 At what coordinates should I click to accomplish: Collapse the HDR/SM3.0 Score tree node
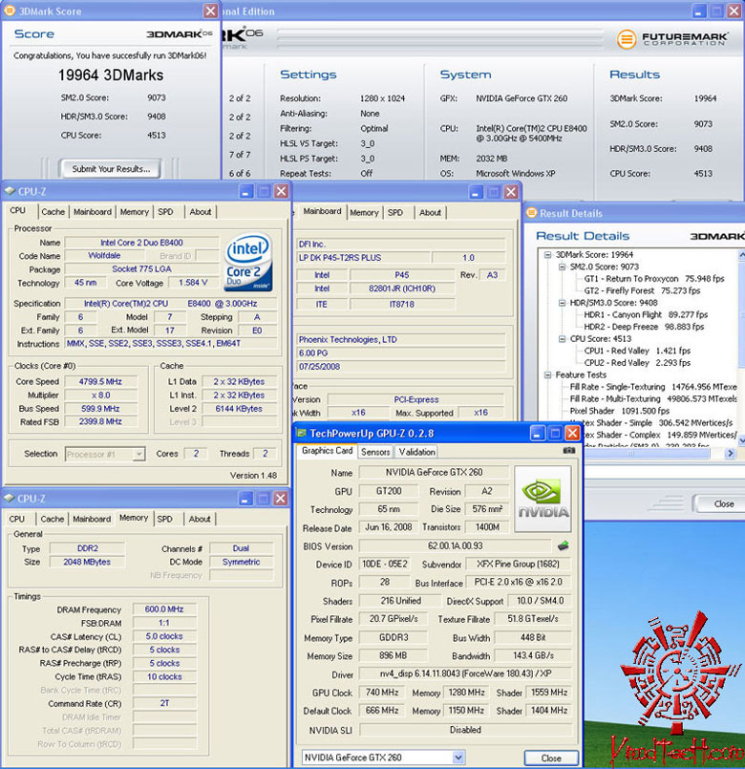coord(562,303)
